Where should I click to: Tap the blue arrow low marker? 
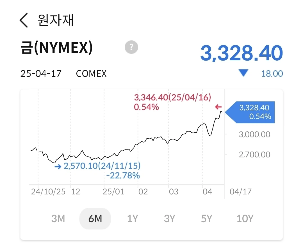pos(58,167)
